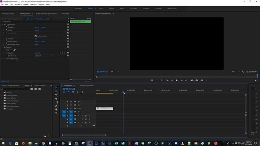The height and width of the screenshot is (146, 260).
Task: Click Mark Out button in Program monitor
Action: (161, 80)
